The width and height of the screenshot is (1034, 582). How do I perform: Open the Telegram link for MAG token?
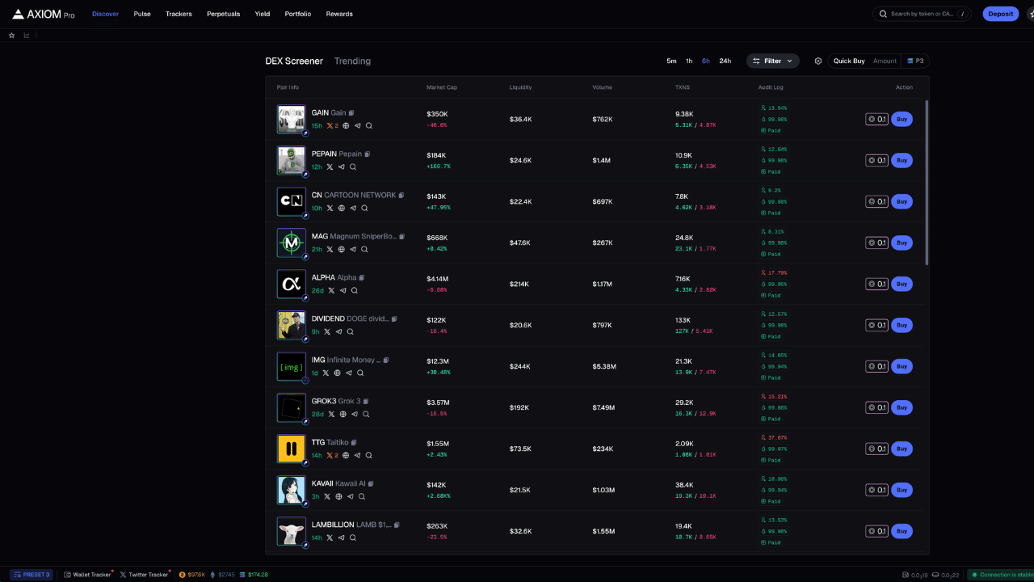coord(353,248)
